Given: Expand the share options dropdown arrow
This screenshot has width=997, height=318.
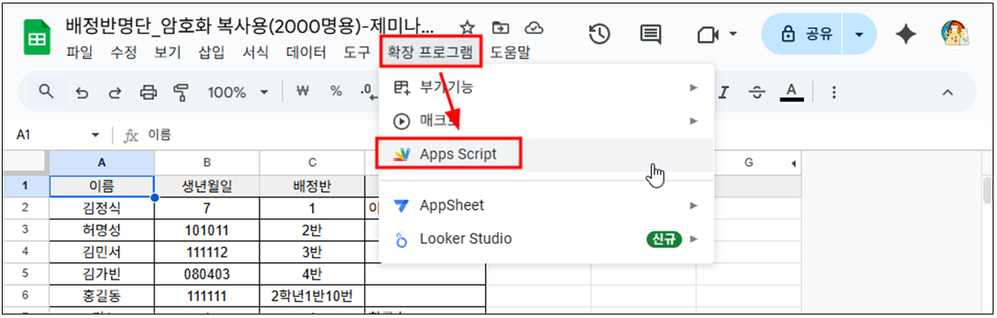Looking at the screenshot, I should [x=859, y=34].
